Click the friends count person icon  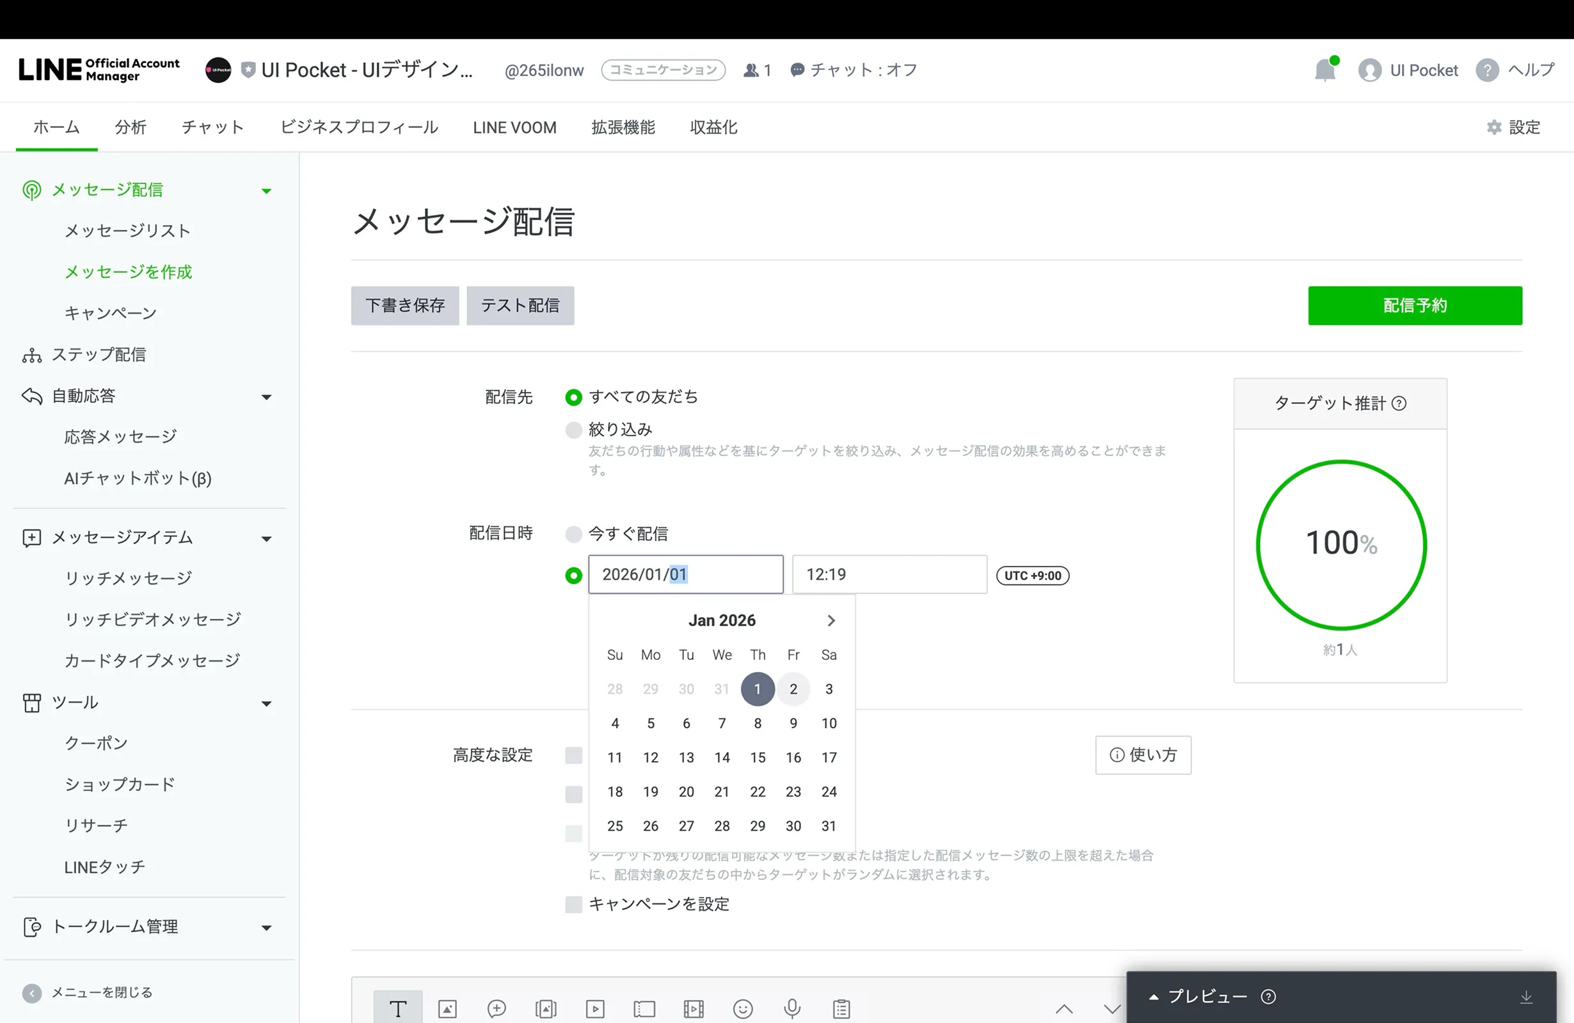751,70
